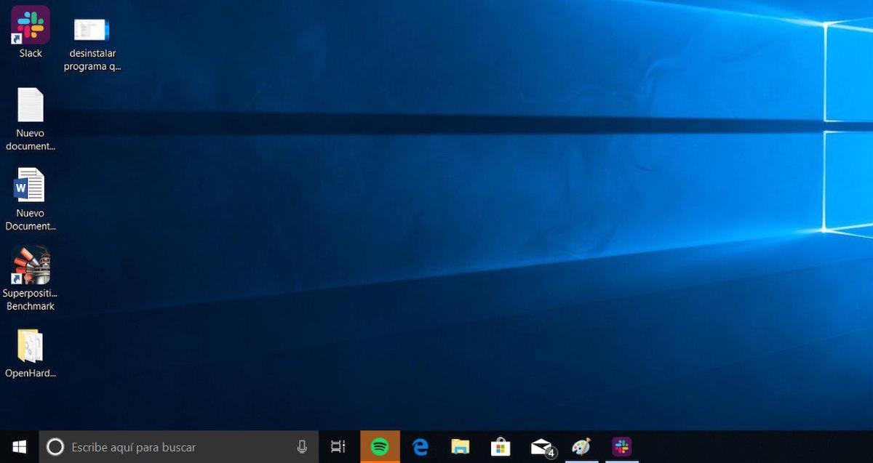Open Microsoft Store from the taskbar

[x=501, y=447]
